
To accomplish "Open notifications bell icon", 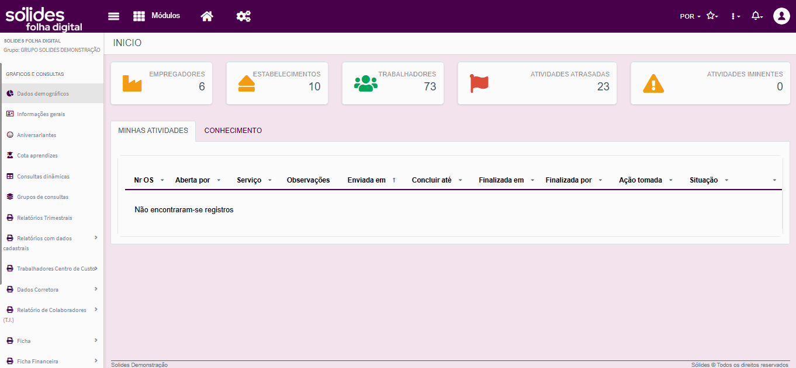I will point(757,16).
